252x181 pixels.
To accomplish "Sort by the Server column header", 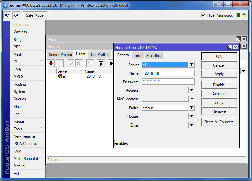I will click(x=70, y=71).
